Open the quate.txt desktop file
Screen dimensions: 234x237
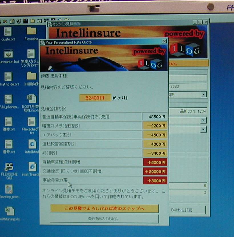(8, 34)
